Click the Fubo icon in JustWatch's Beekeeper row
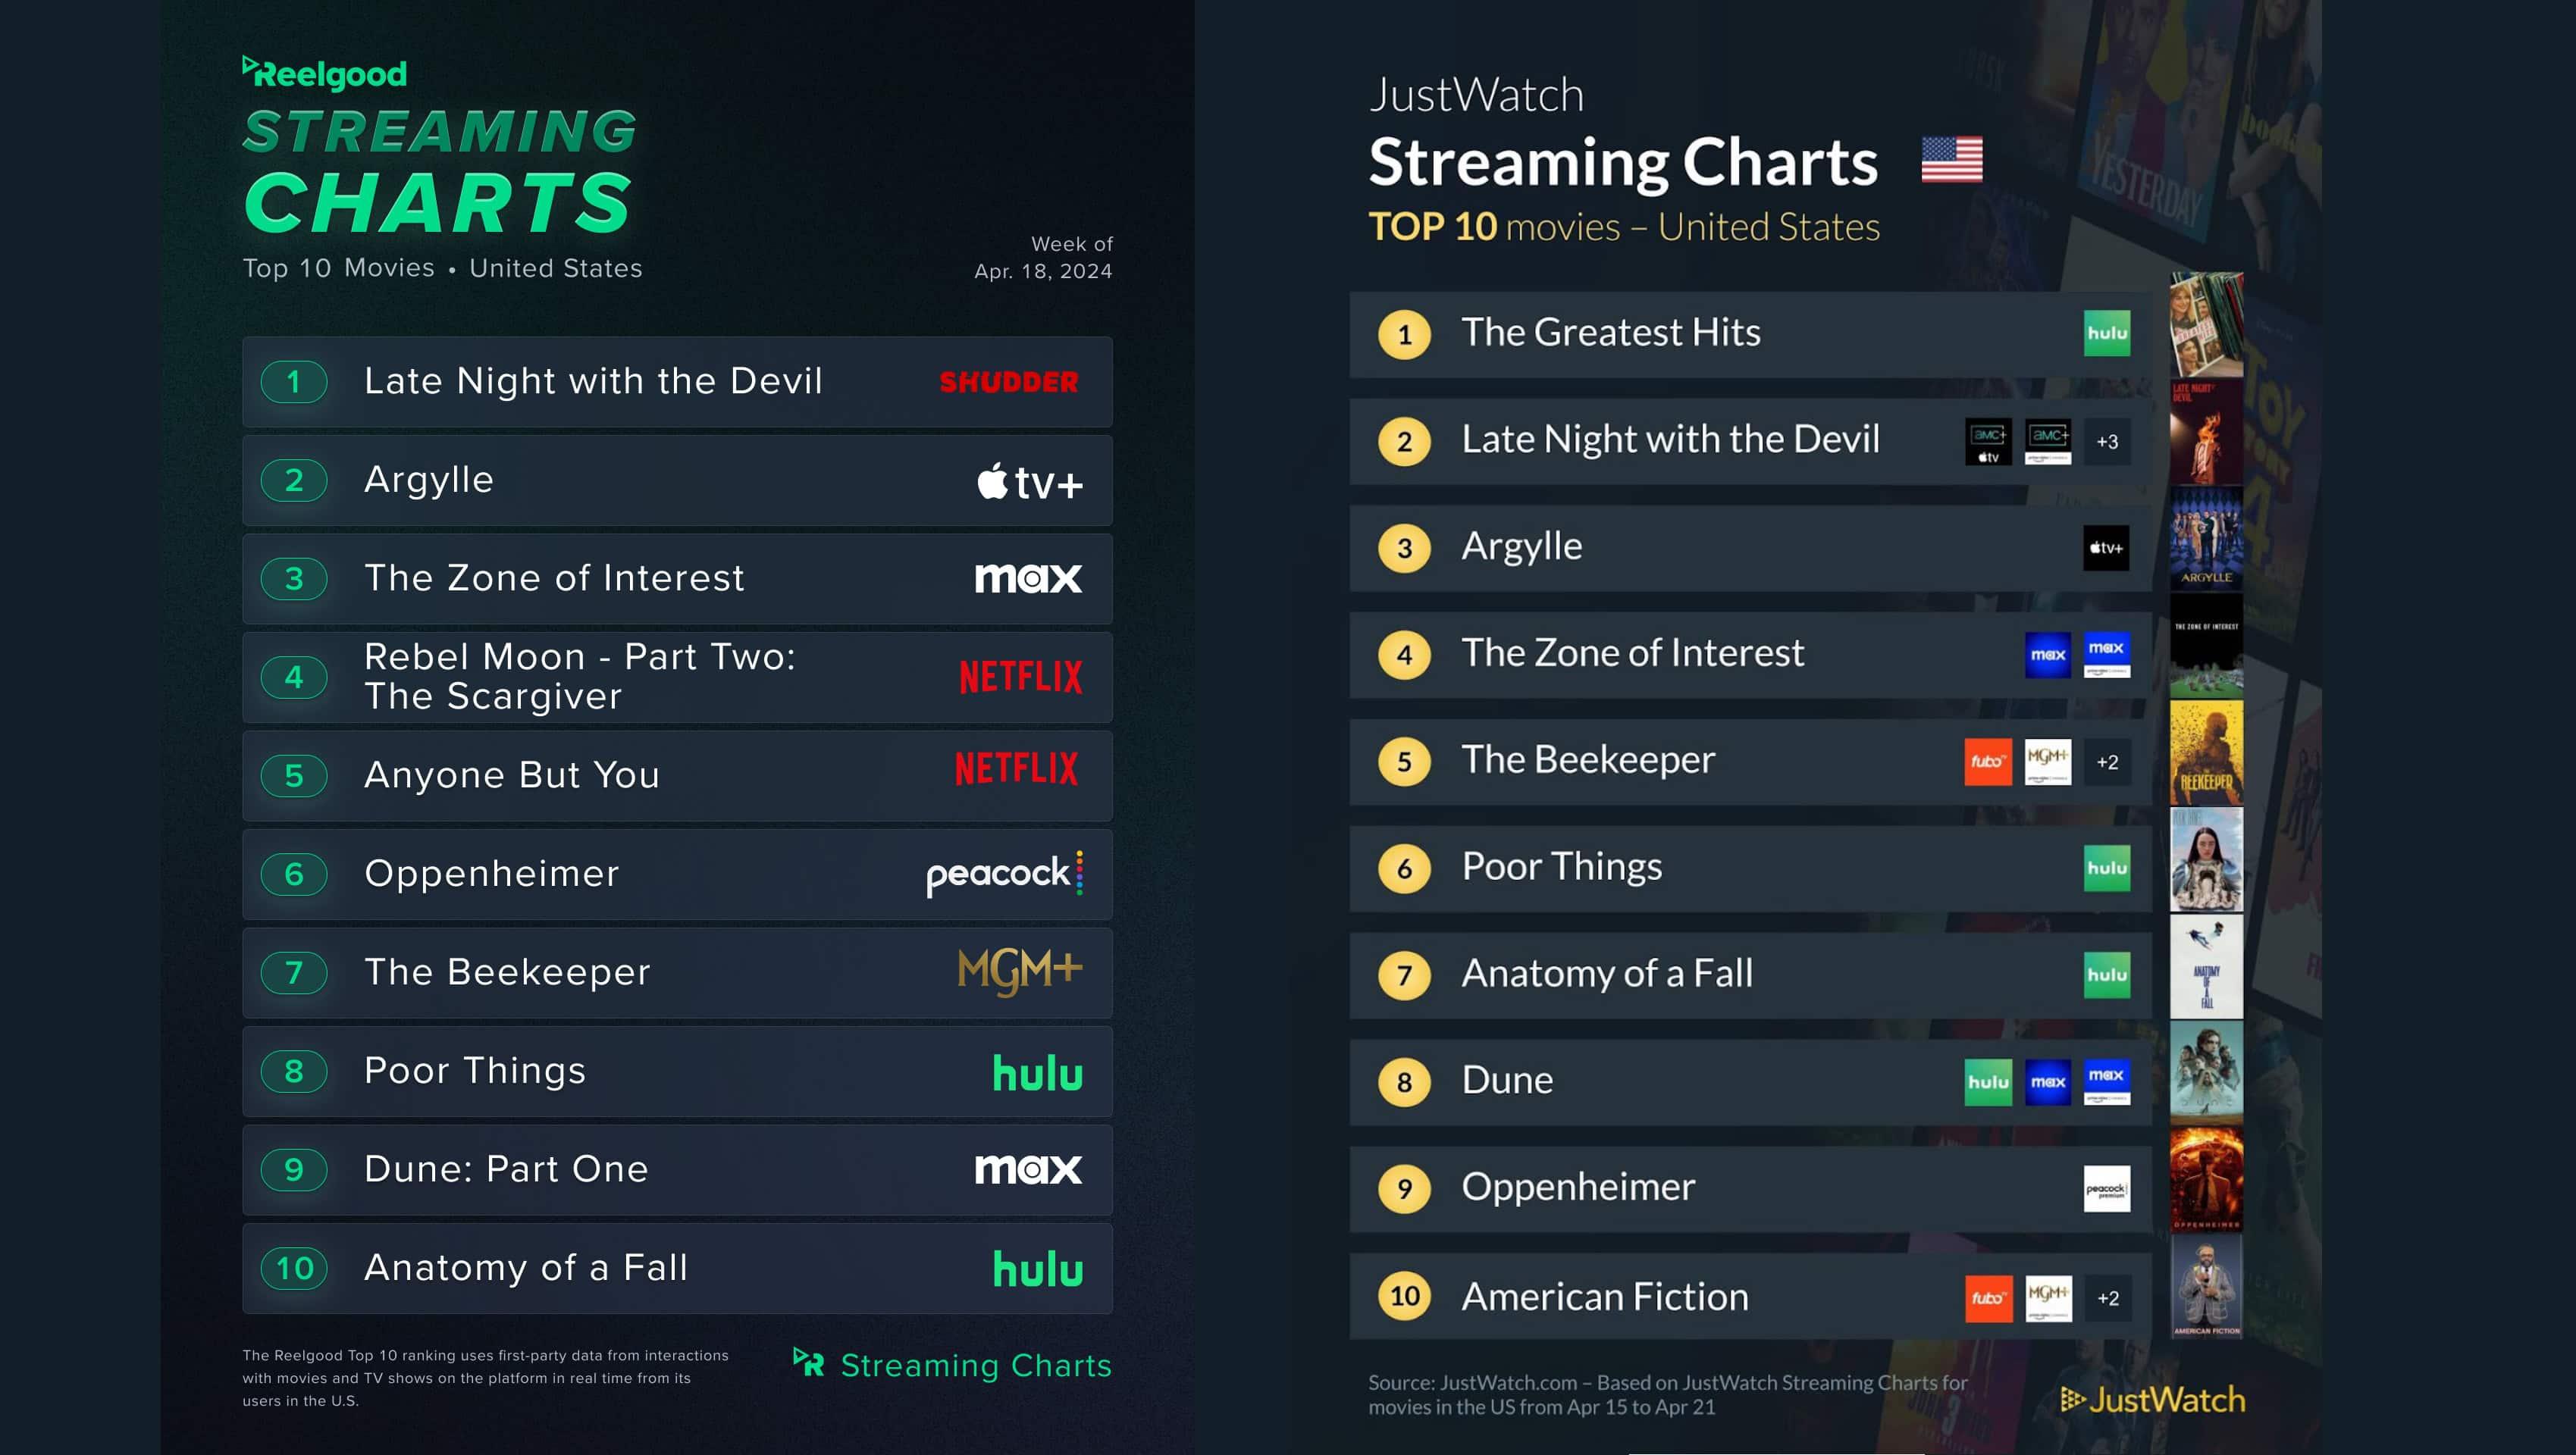Screen dimensions: 2576x1455 pyautogui.click(x=1987, y=762)
